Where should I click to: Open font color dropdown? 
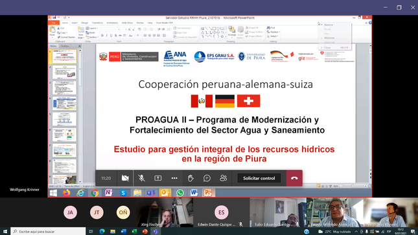point(138,36)
